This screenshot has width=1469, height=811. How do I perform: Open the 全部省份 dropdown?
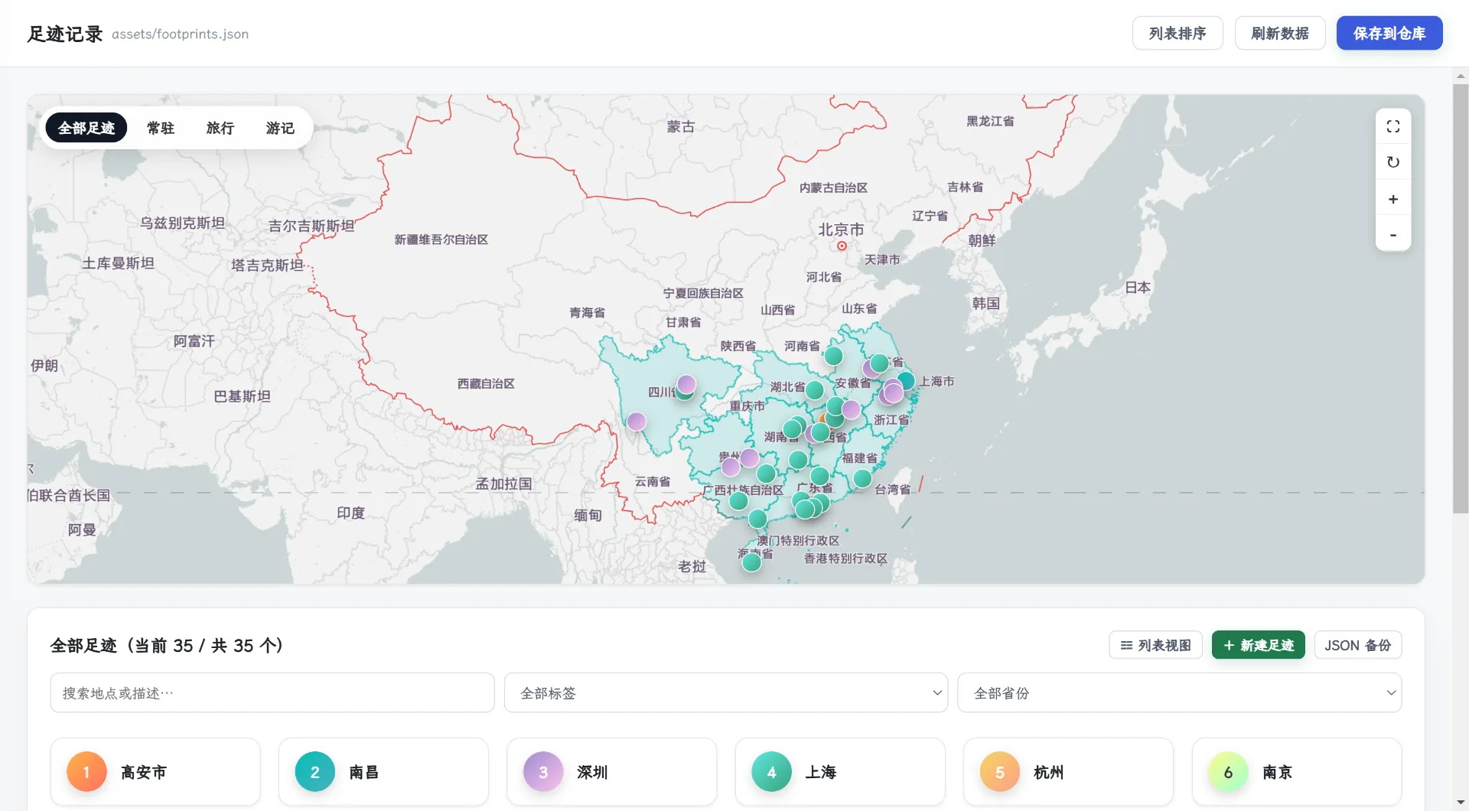(x=1180, y=693)
